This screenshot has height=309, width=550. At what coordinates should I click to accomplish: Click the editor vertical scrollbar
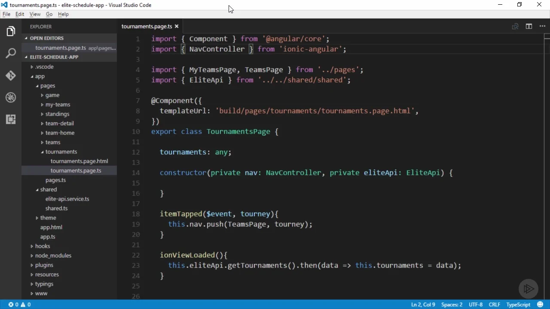[x=547, y=166]
